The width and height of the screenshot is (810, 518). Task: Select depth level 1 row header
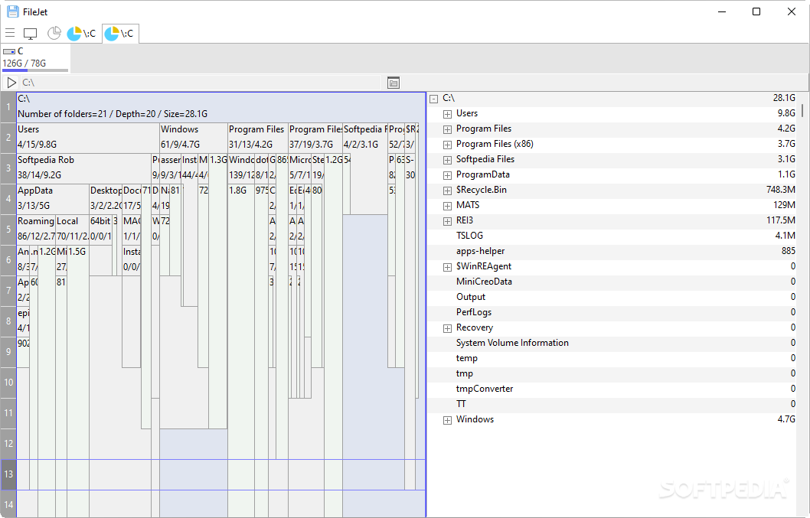pos(8,107)
